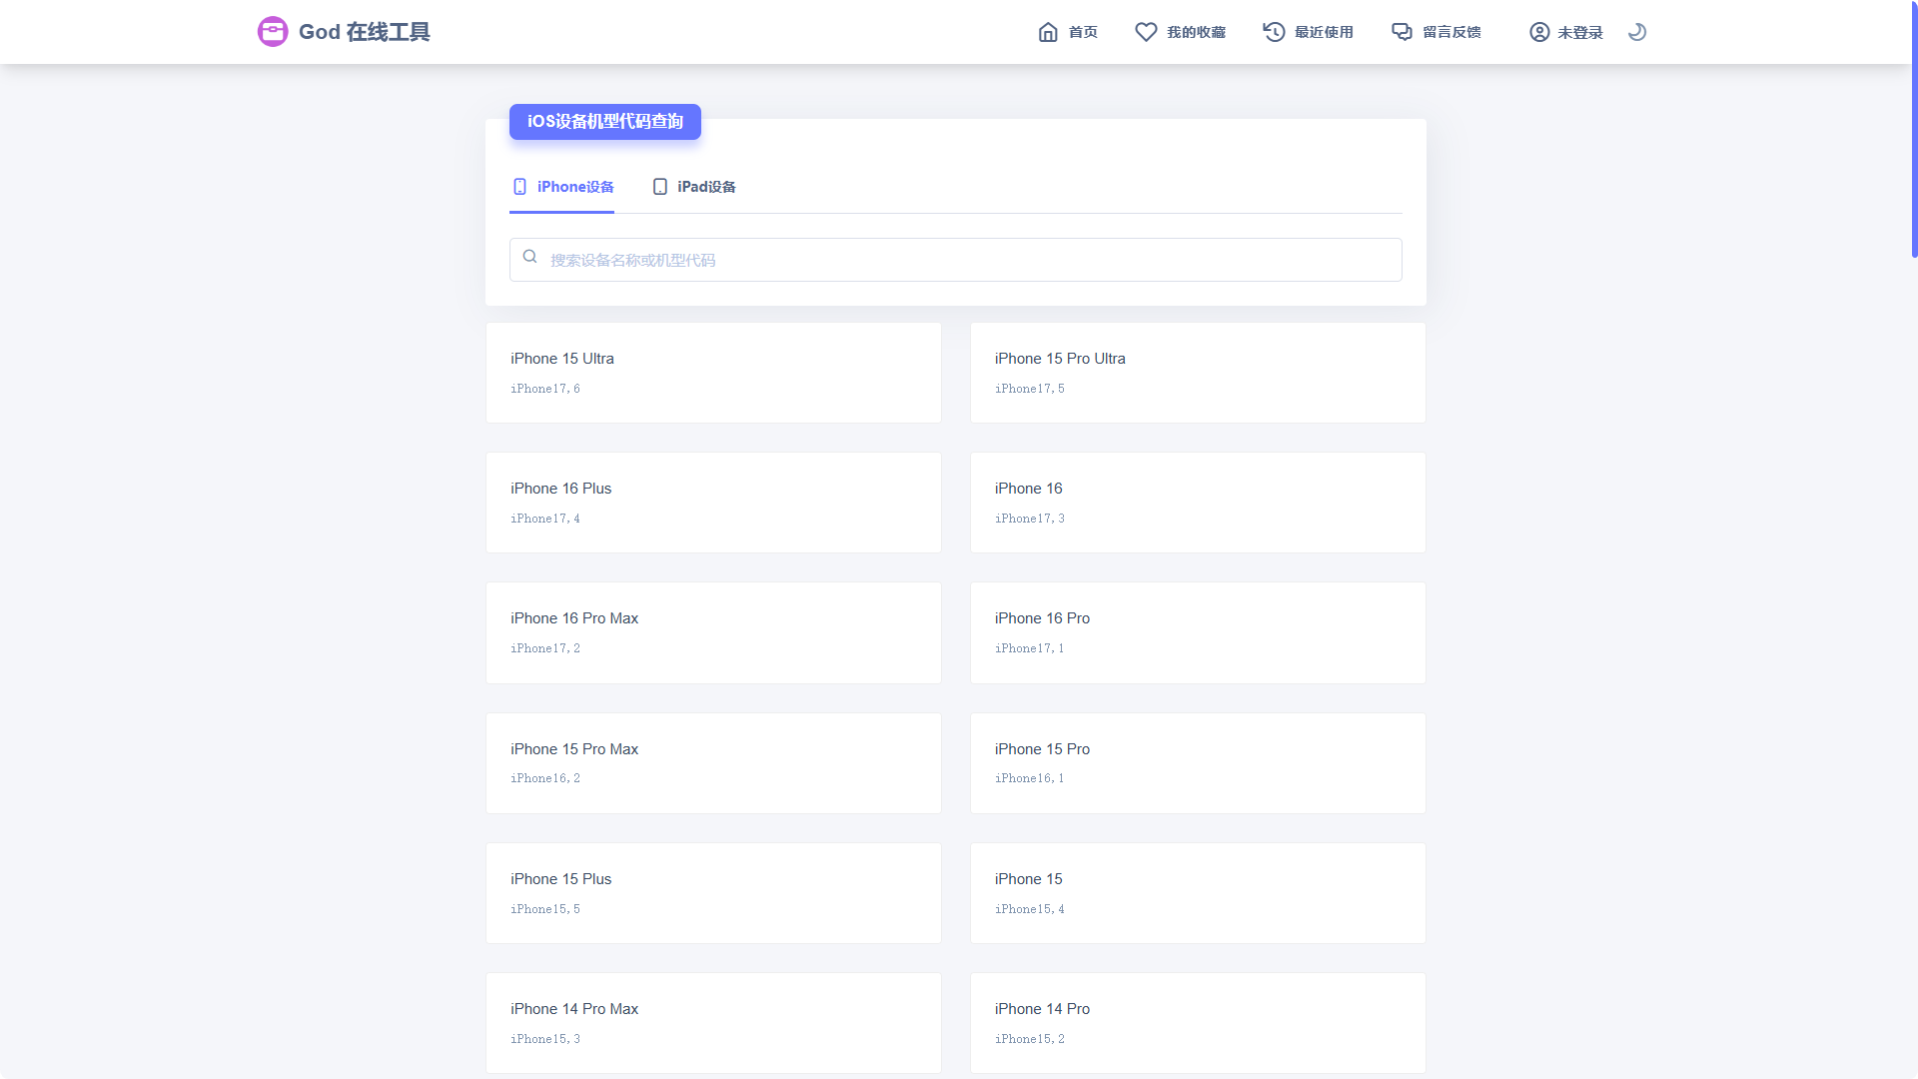Viewport: 1918px width, 1079px height.
Task: Click the model code iPhone17,5
Action: (x=1030, y=389)
